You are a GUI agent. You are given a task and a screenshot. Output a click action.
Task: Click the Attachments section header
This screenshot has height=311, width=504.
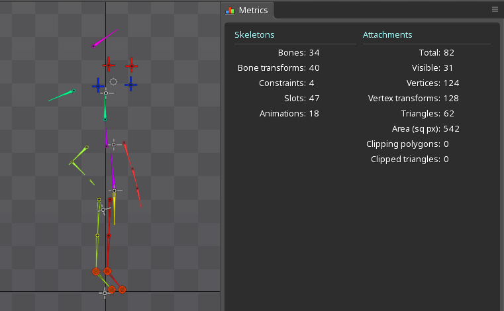click(387, 34)
